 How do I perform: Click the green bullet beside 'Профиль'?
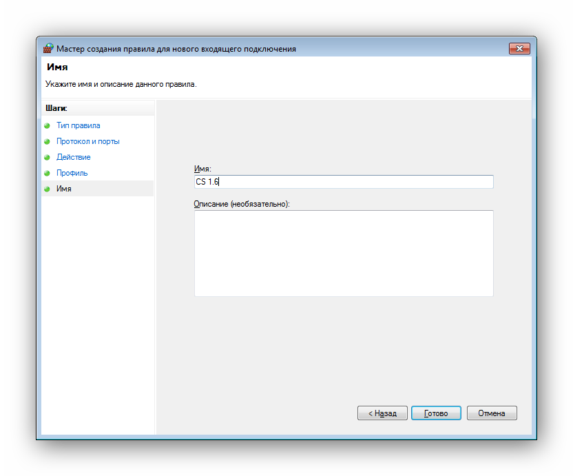tap(47, 174)
